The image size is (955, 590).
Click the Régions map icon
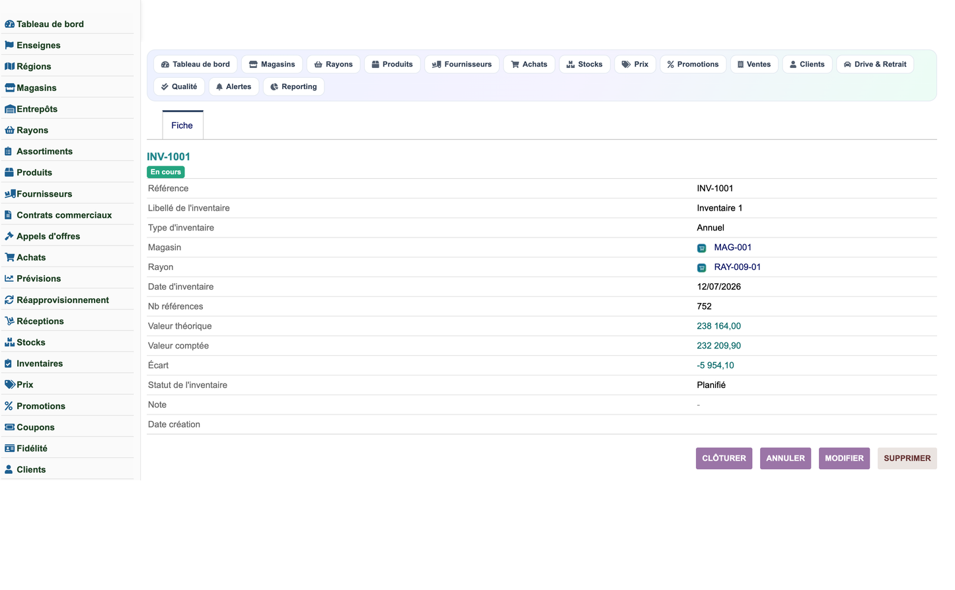point(9,67)
